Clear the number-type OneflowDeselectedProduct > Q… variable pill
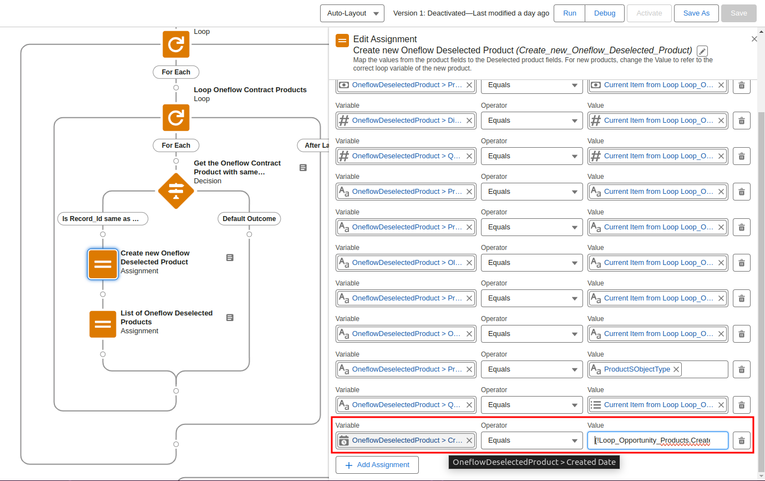This screenshot has height=481, width=765. tap(469, 156)
